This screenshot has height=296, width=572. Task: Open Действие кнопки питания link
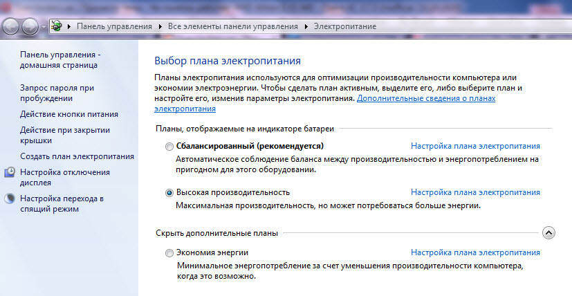[69, 114]
